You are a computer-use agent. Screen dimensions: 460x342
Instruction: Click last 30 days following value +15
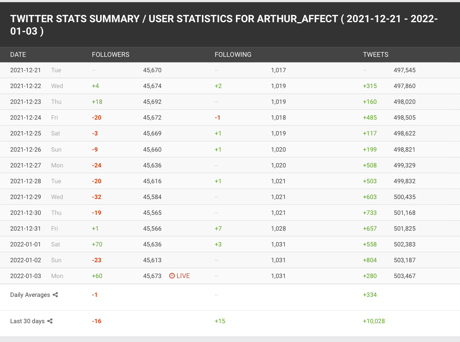pyautogui.click(x=220, y=321)
